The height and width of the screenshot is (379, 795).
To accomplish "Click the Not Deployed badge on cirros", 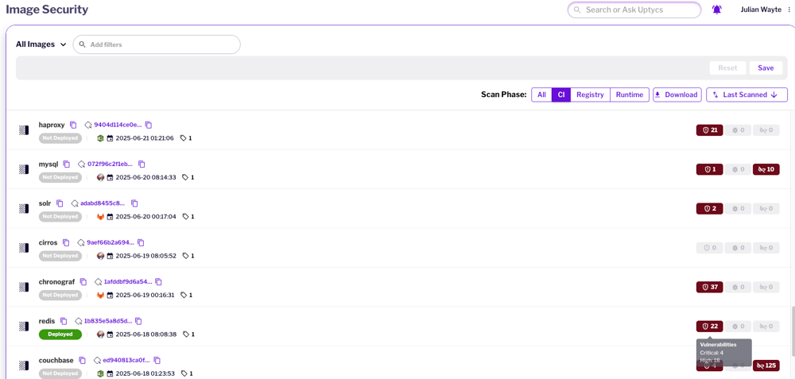I will click(x=60, y=256).
